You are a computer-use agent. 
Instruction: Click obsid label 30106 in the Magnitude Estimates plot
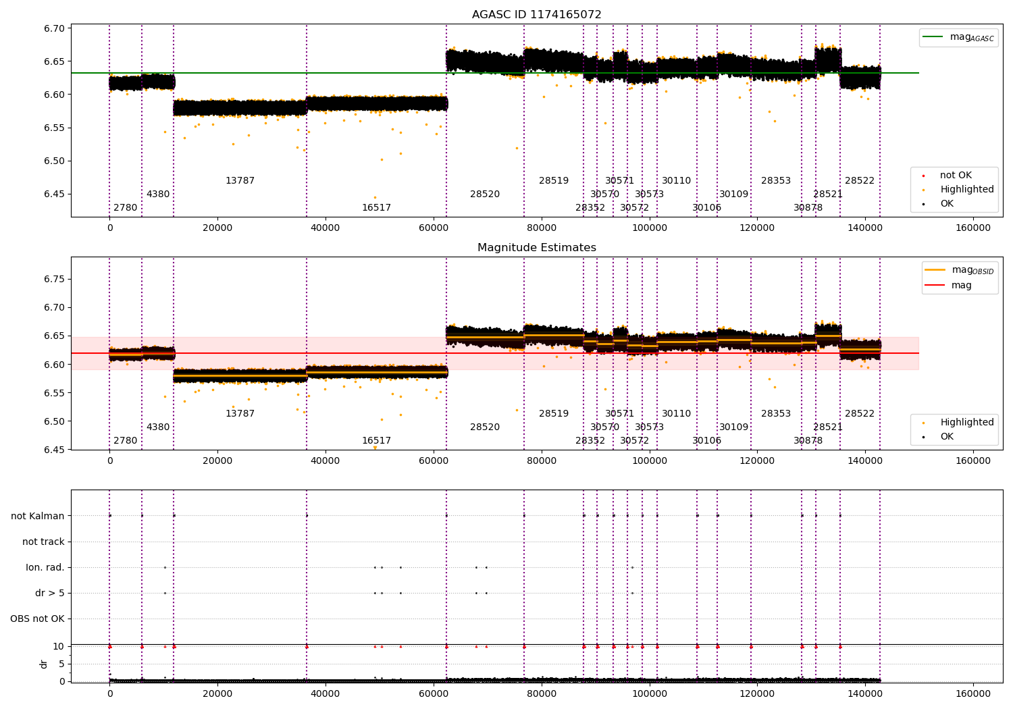(706, 441)
